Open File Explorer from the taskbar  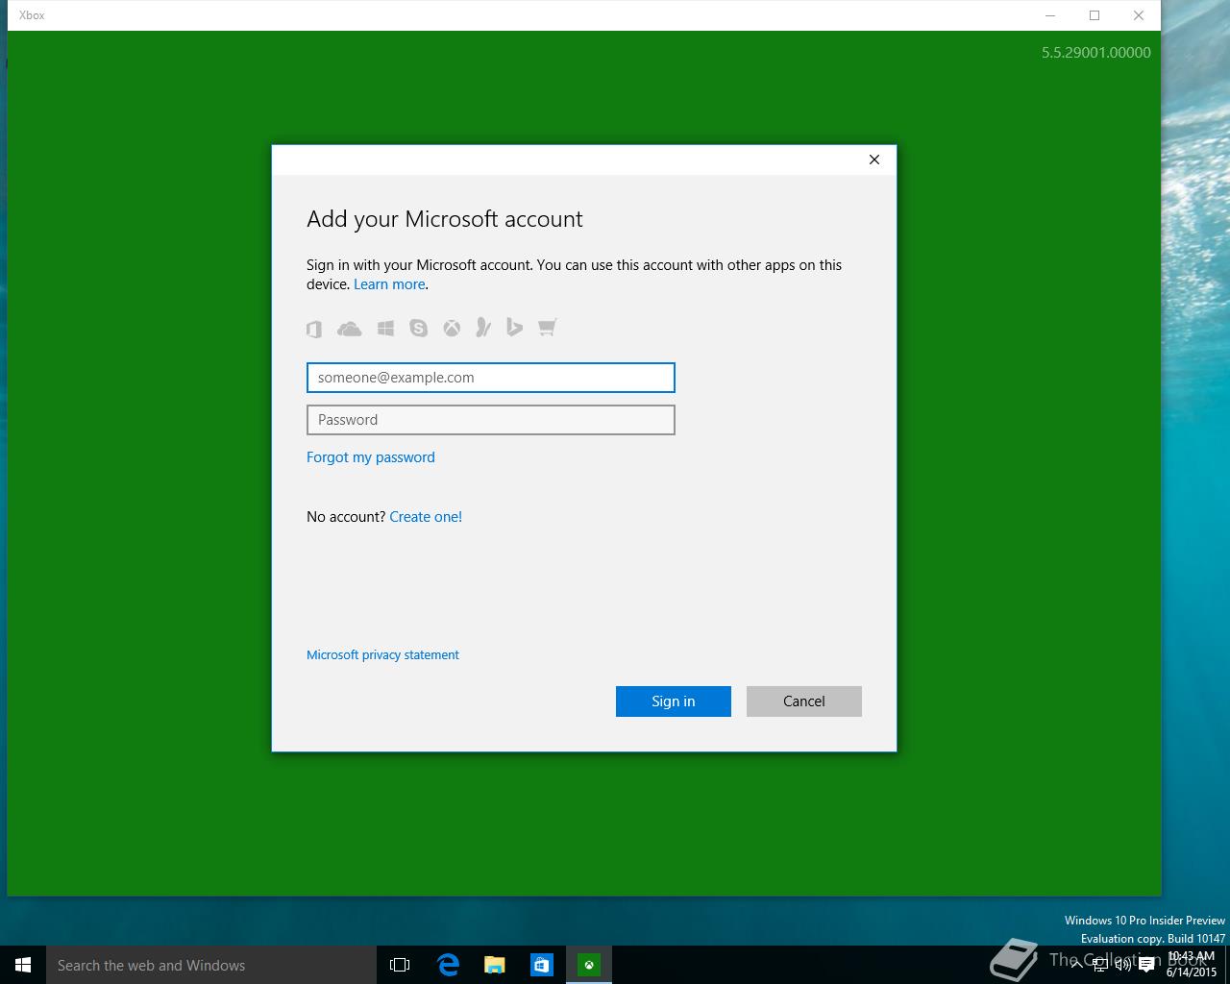tap(495, 965)
